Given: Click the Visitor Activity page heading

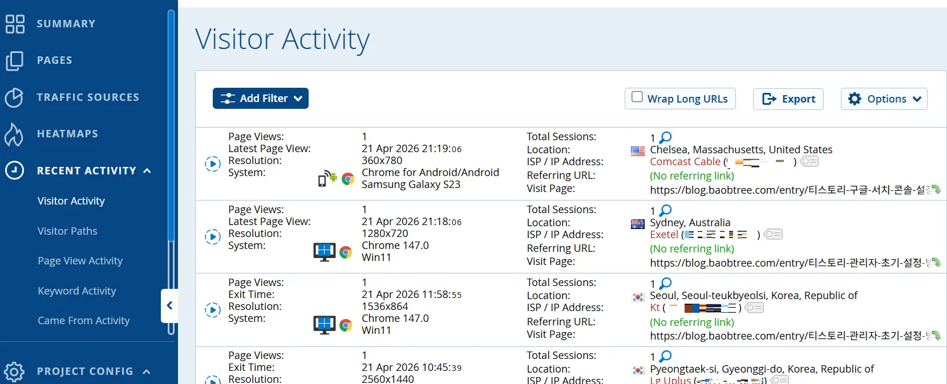Looking at the screenshot, I should pyautogui.click(x=282, y=39).
